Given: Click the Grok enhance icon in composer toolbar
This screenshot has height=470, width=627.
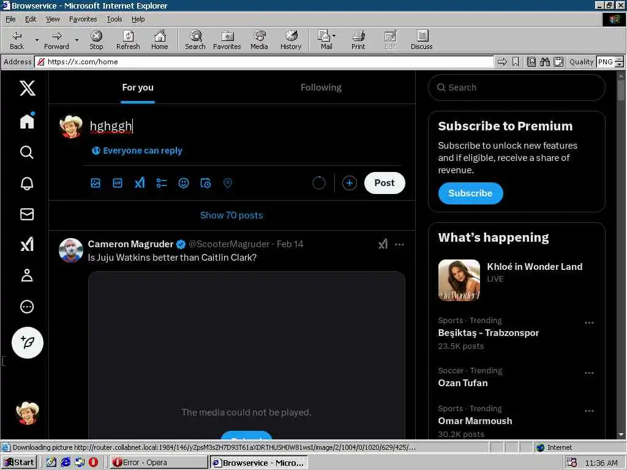Looking at the screenshot, I should pyautogui.click(x=140, y=183).
